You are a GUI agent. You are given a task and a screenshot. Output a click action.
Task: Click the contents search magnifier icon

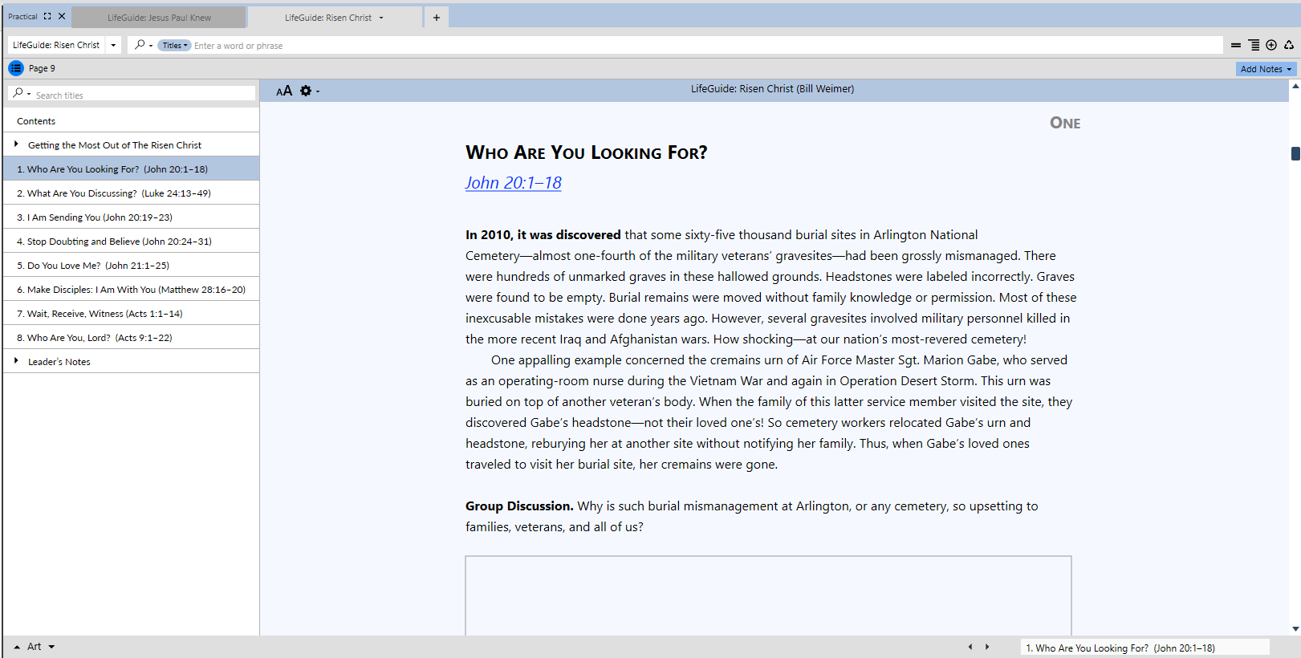pos(18,93)
